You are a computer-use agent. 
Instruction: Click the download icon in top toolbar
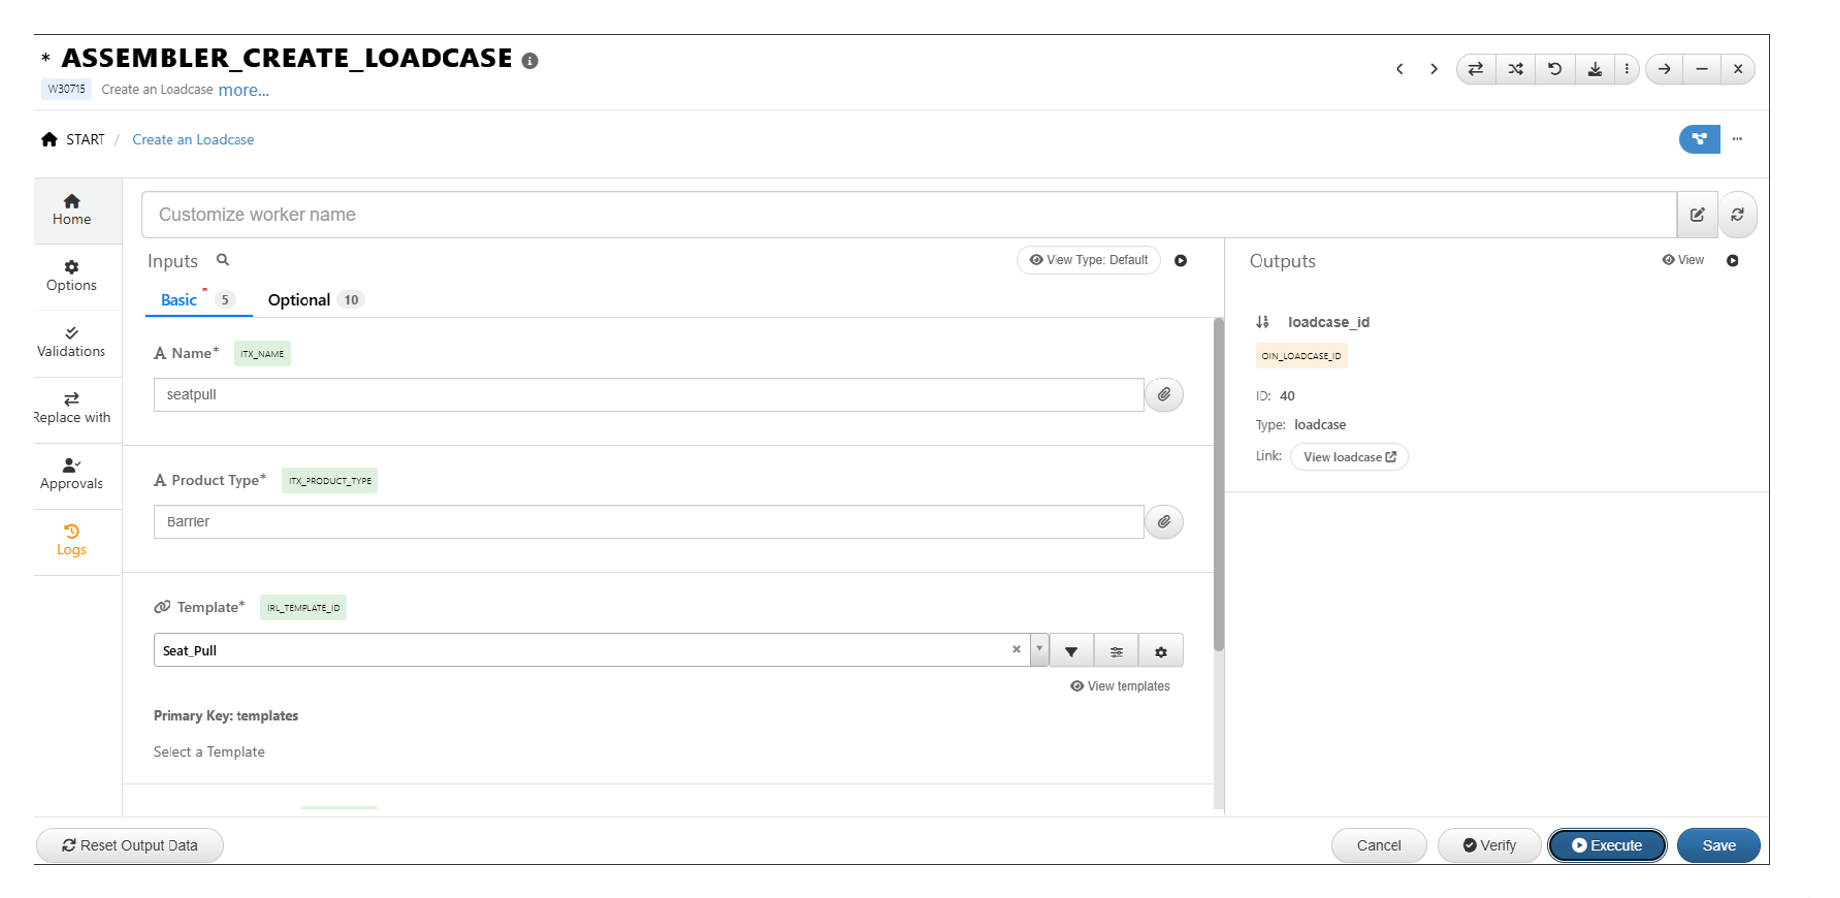click(x=1594, y=69)
